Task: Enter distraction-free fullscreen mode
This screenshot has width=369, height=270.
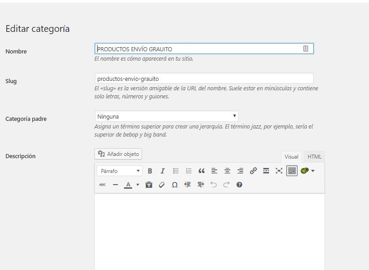Action: [279, 171]
